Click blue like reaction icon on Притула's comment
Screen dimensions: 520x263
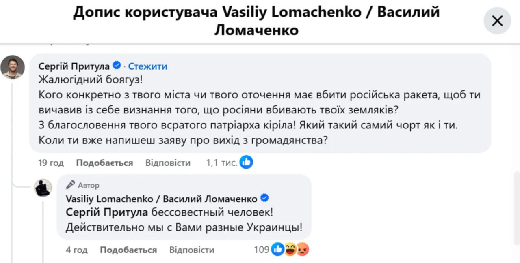click(x=246, y=163)
